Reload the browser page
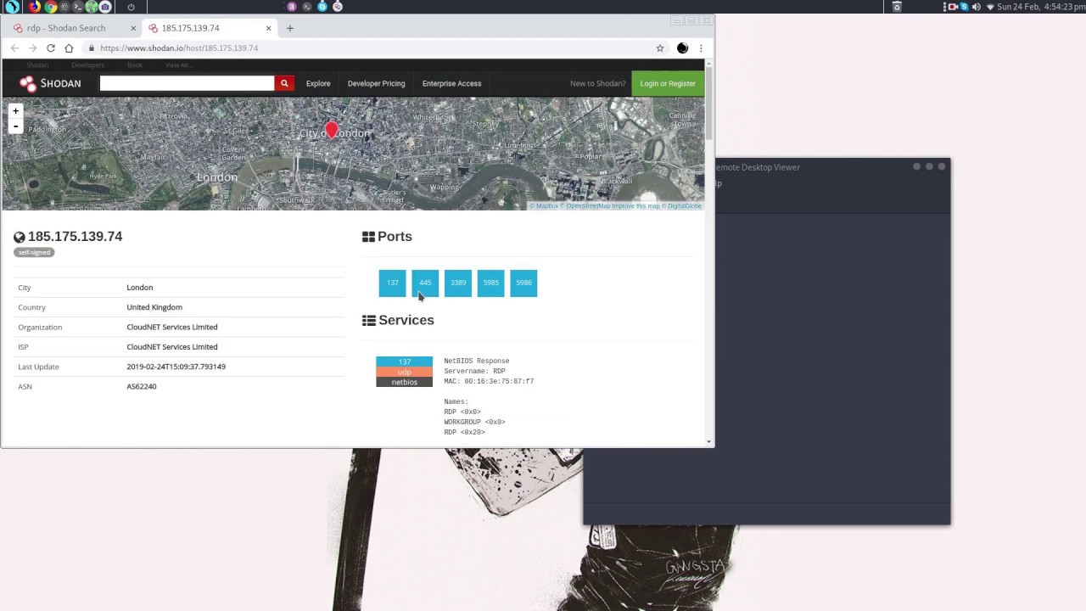This screenshot has height=611, width=1086. point(51,48)
